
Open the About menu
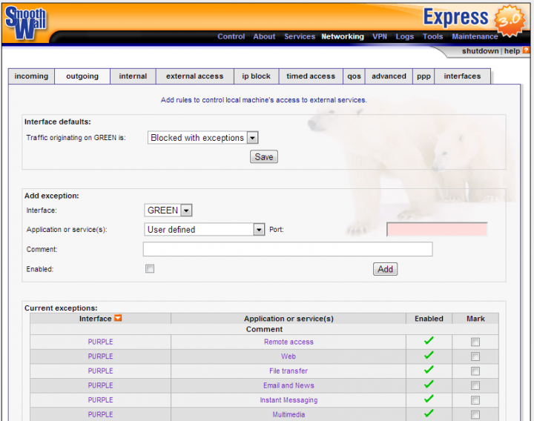click(264, 36)
